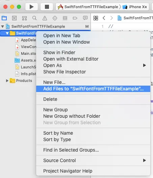The image size is (153, 178).
Task: Open the Debug navigator icon
Action: [x=65, y=18]
